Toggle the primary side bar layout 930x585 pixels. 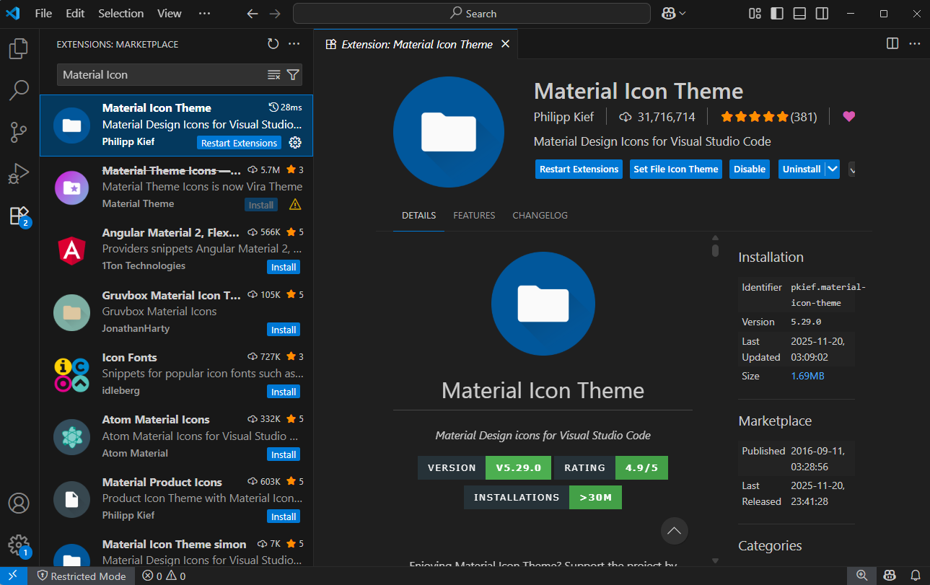[777, 14]
